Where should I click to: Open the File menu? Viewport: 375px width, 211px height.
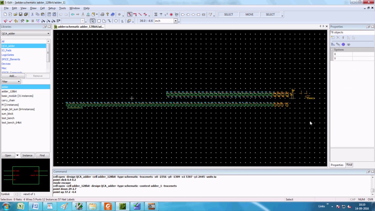[x=6, y=8]
